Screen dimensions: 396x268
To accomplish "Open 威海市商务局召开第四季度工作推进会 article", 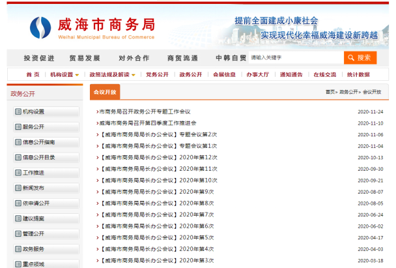I will (147, 123).
